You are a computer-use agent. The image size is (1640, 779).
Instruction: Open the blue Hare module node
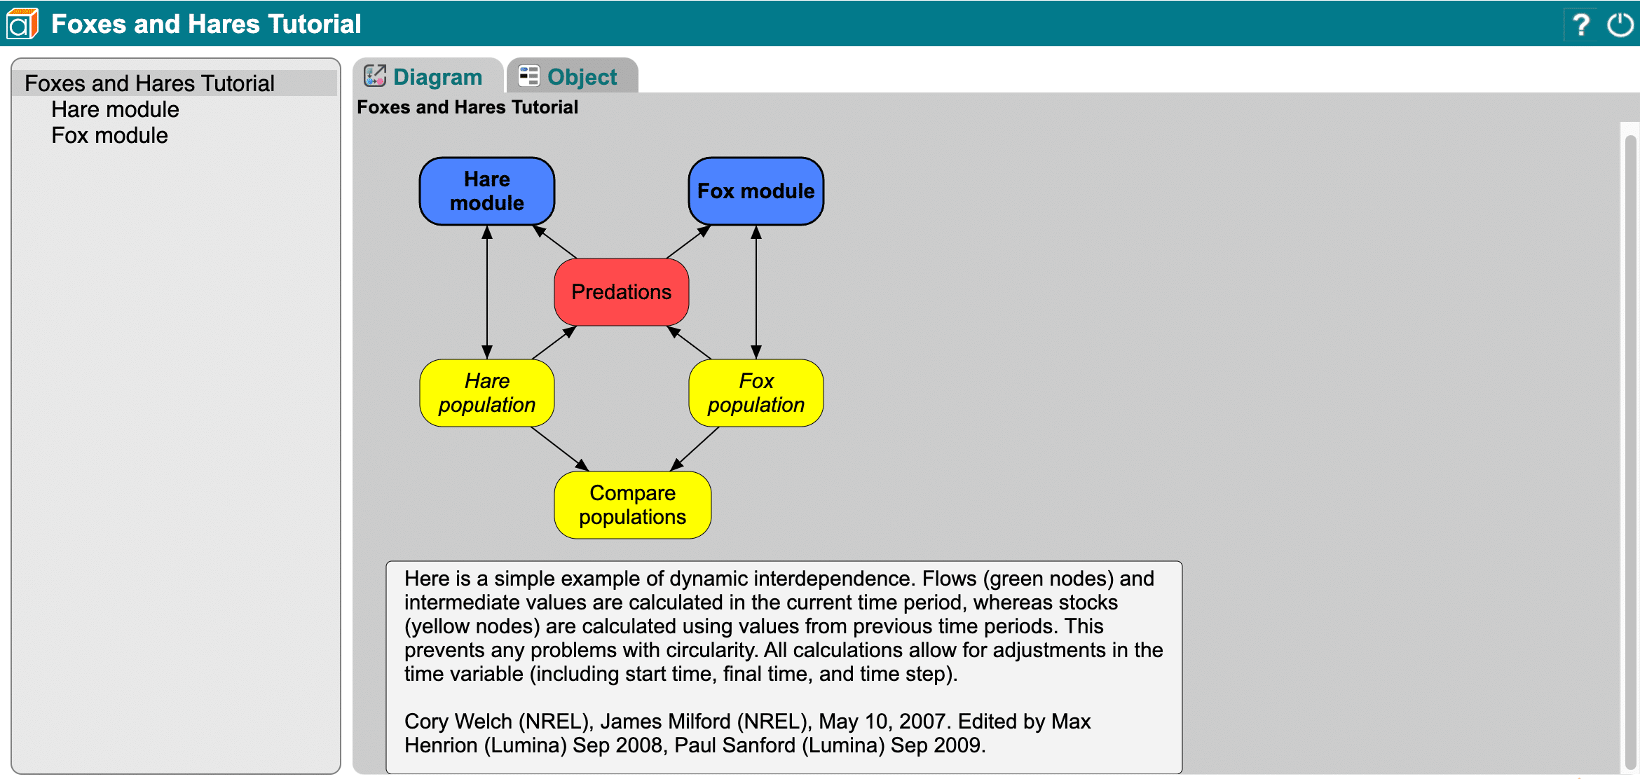point(487,191)
